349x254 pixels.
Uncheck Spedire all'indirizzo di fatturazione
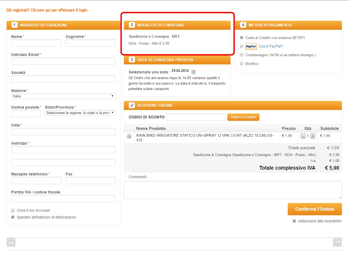[13, 217]
